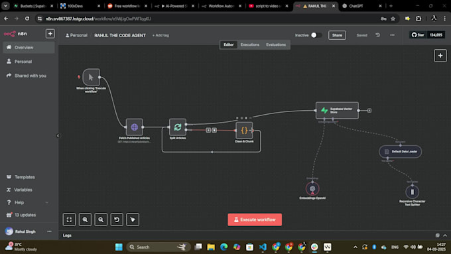The height and width of the screenshot is (254, 451).
Task: Click Execute workflow
Action: (255, 220)
